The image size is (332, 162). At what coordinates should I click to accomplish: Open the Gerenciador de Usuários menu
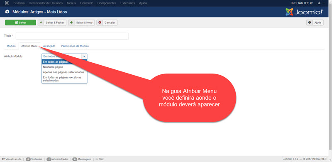(x=46, y=3)
